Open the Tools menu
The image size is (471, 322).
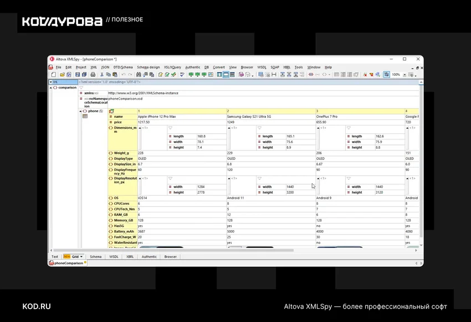click(x=299, y=67)
